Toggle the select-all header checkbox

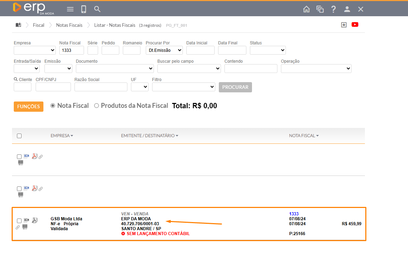(x=19, y=136)
